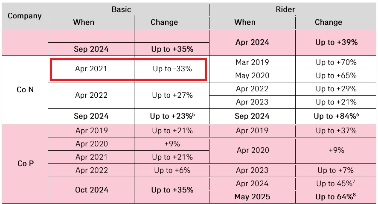This screenshot has width=378, height=204.
Task: Click the Up to +23% basic cell
Action: (172, 116)
